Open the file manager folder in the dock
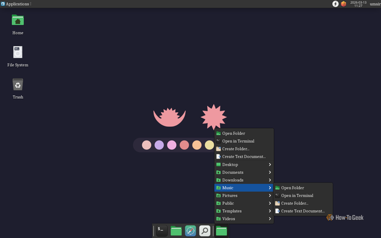 click(176, 231)
